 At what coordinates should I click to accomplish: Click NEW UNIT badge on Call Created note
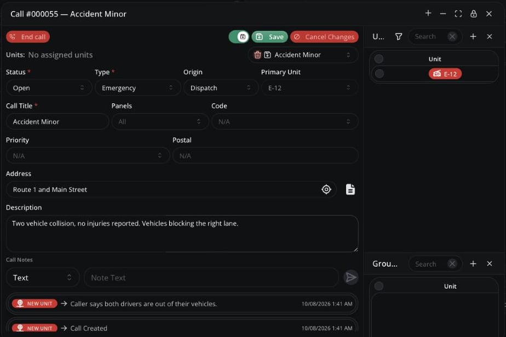coord(34,328)
